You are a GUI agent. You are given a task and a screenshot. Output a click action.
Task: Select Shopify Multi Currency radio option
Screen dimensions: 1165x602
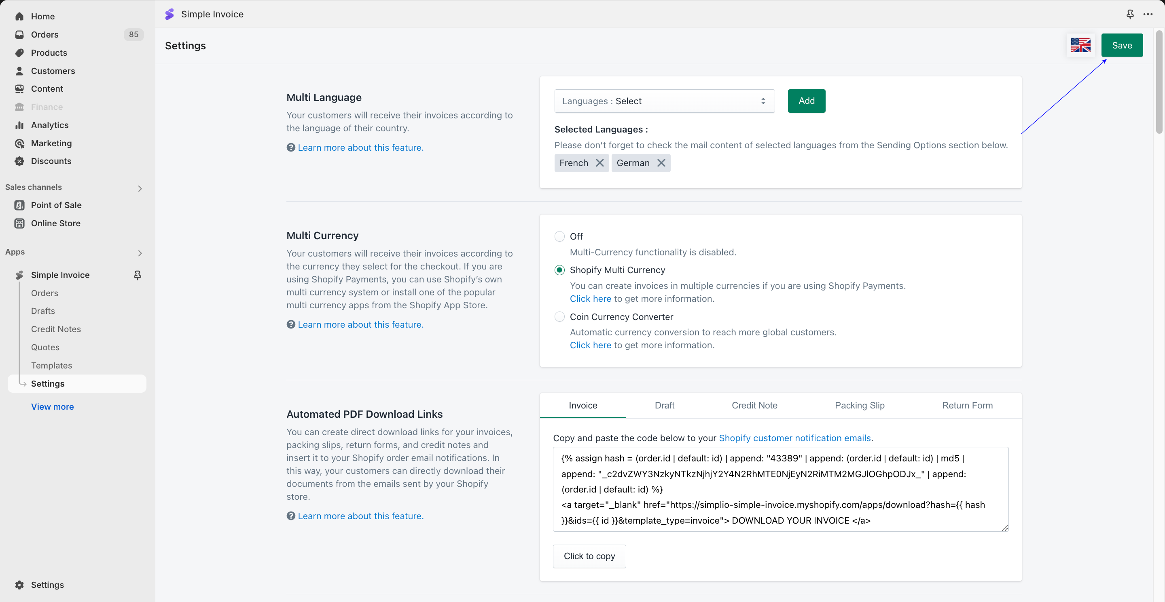[559, 270]
